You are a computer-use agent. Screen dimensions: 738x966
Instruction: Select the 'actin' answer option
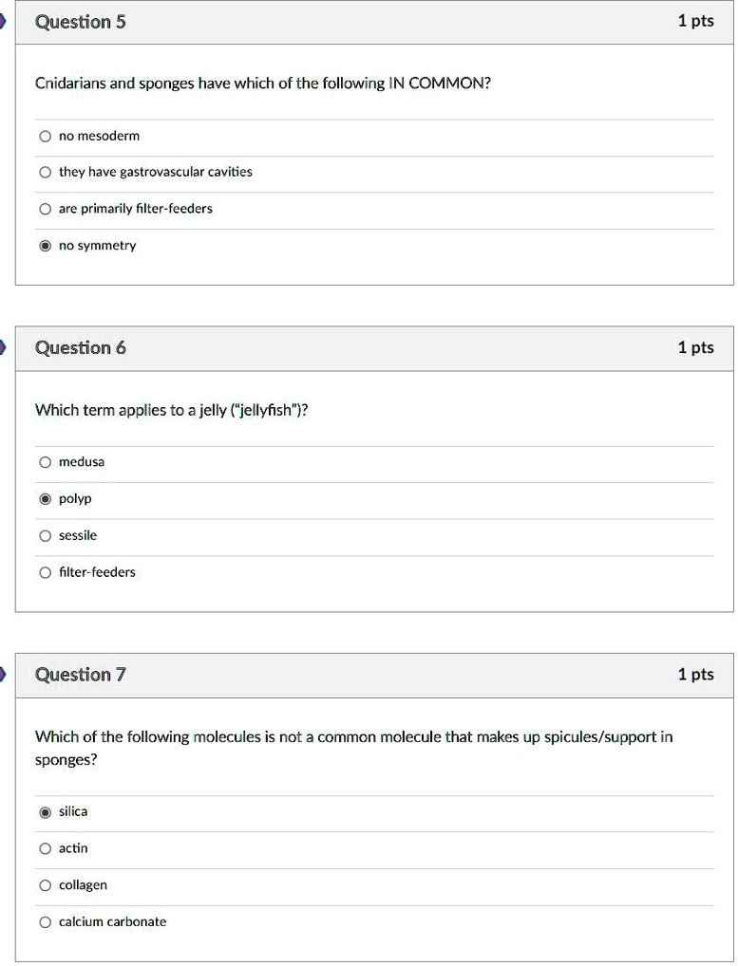[x=45, y=848]
